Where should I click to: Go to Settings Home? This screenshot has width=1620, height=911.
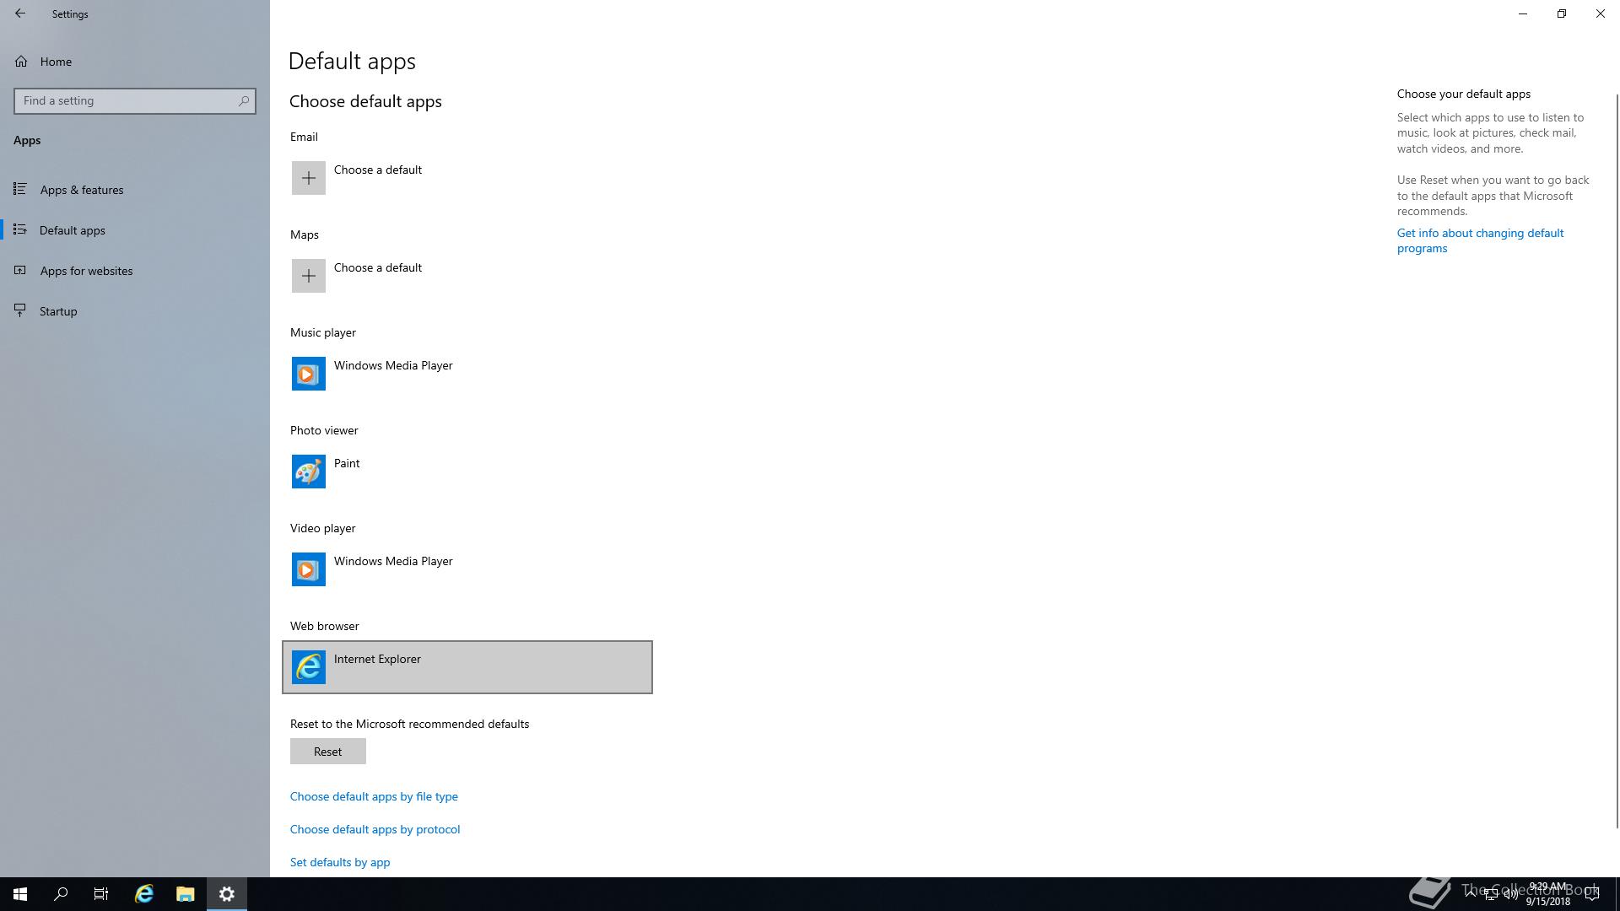56,62
